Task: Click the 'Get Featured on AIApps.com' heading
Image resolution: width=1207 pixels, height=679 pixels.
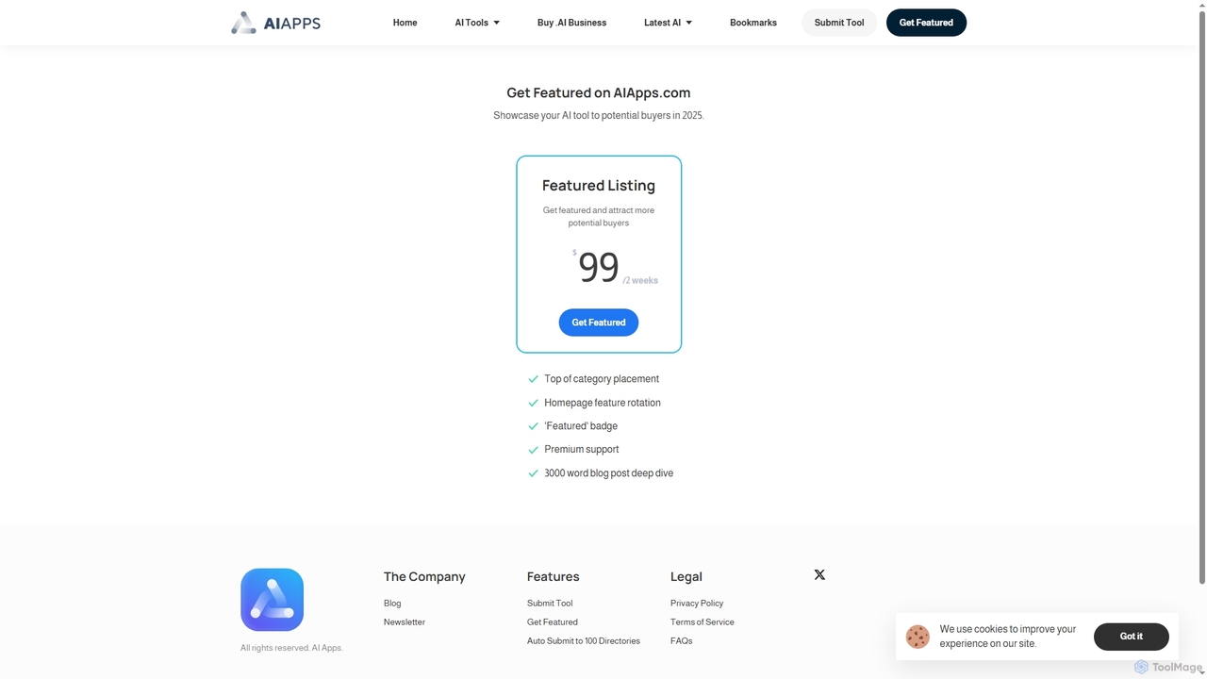Action: pos(599,92)
